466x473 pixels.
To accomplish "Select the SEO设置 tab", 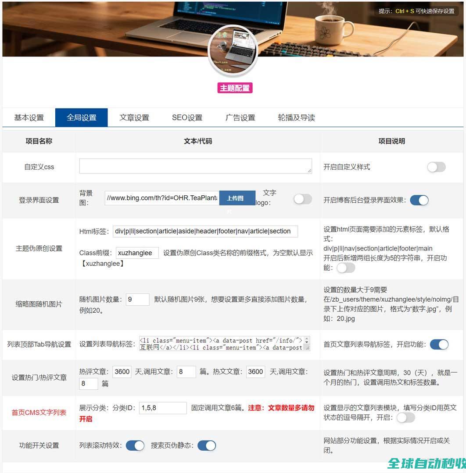I will (187, 117).
